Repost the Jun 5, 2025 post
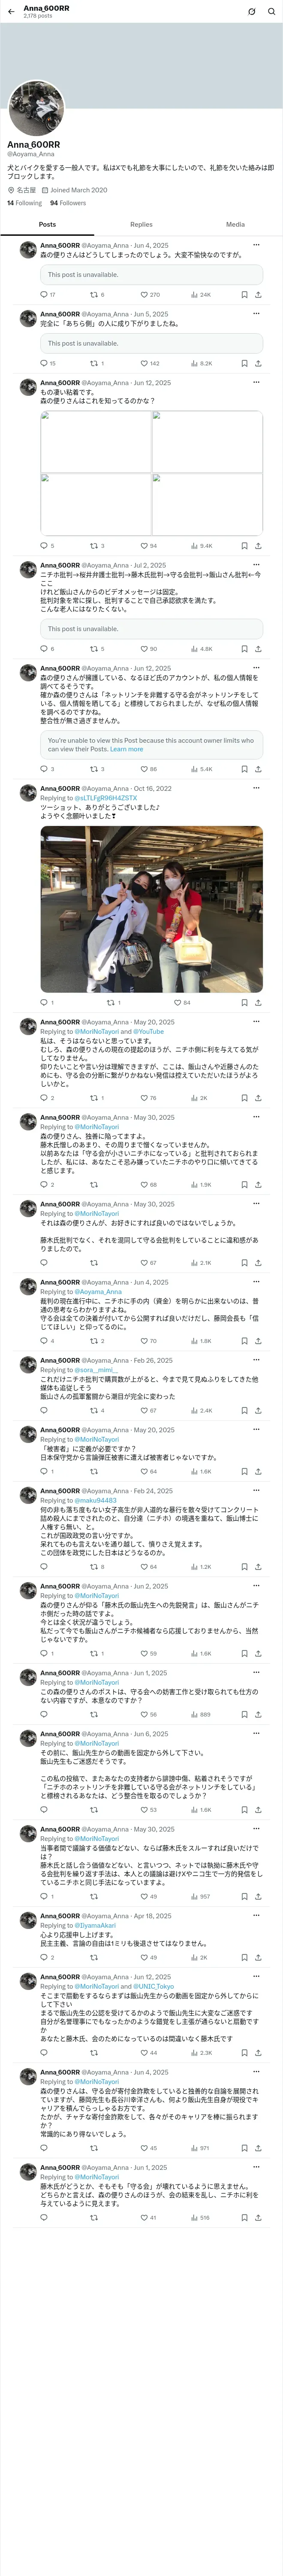The image size is (283, 2576). (x=96, y=363)
